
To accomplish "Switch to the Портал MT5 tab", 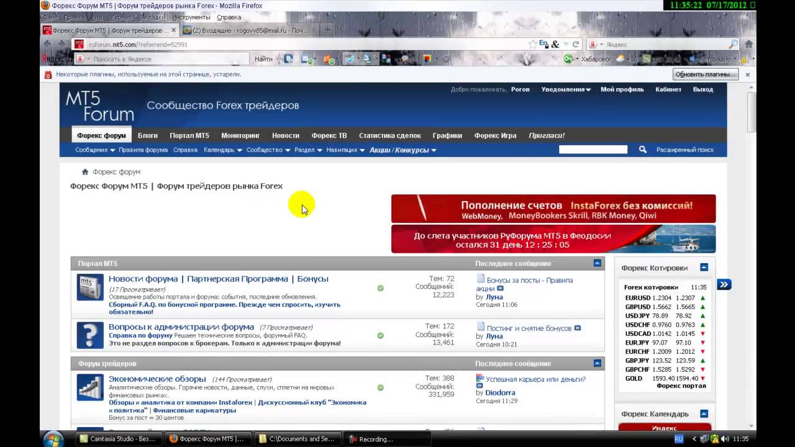I will tap(189, 135).
